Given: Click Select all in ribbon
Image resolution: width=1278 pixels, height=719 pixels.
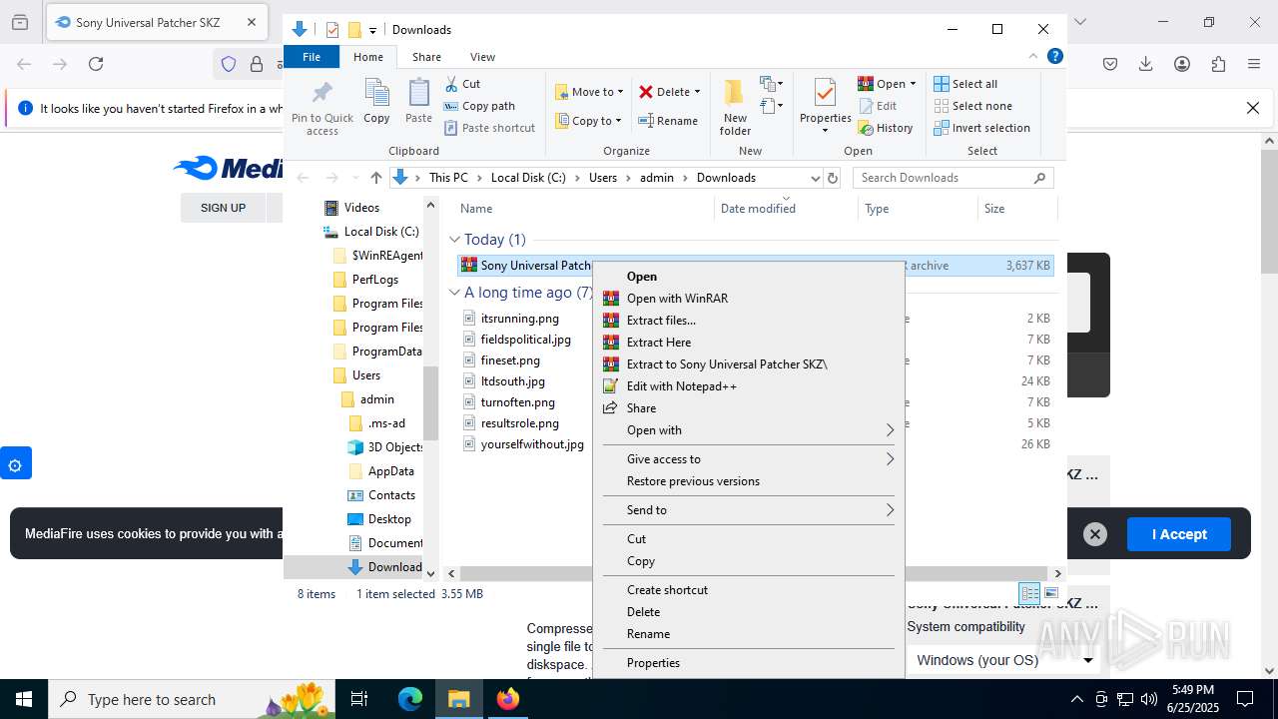Looking at the screenshot, I should point(965,84).
